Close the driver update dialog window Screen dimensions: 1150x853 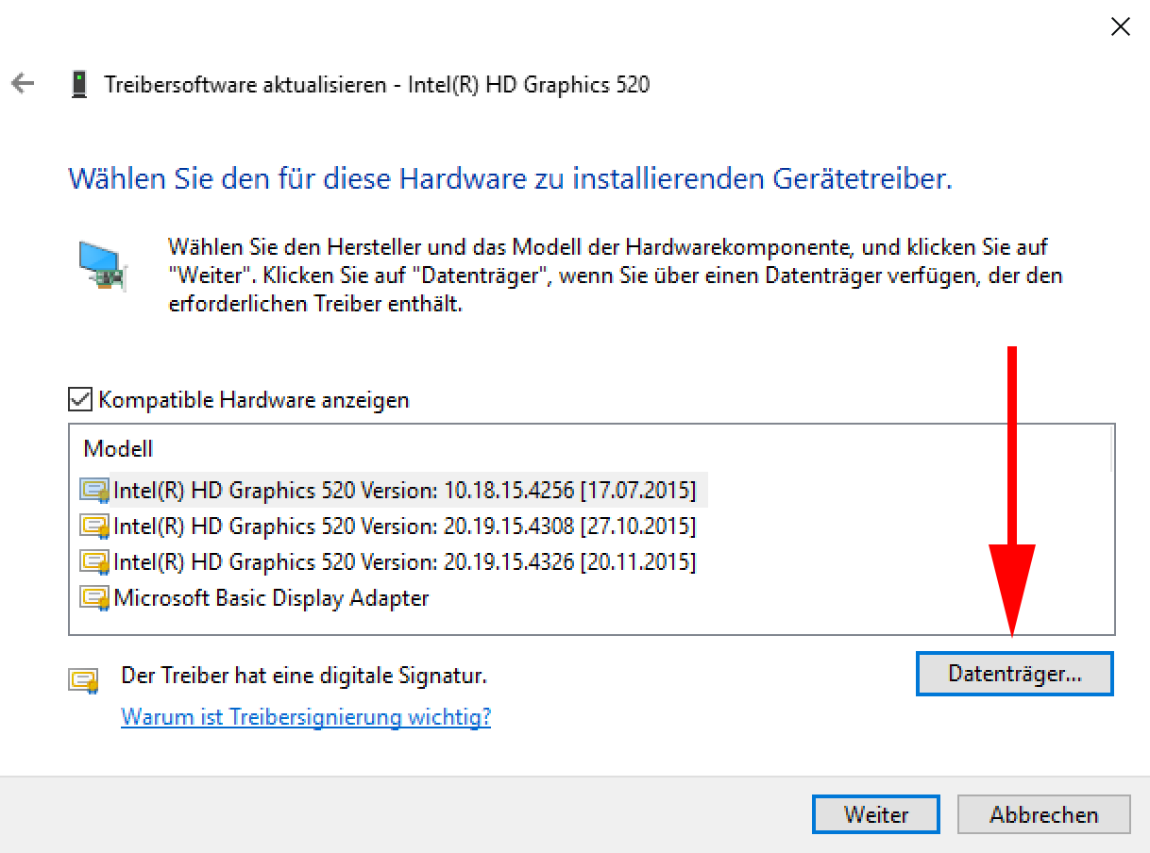[x=1120, y=27]
